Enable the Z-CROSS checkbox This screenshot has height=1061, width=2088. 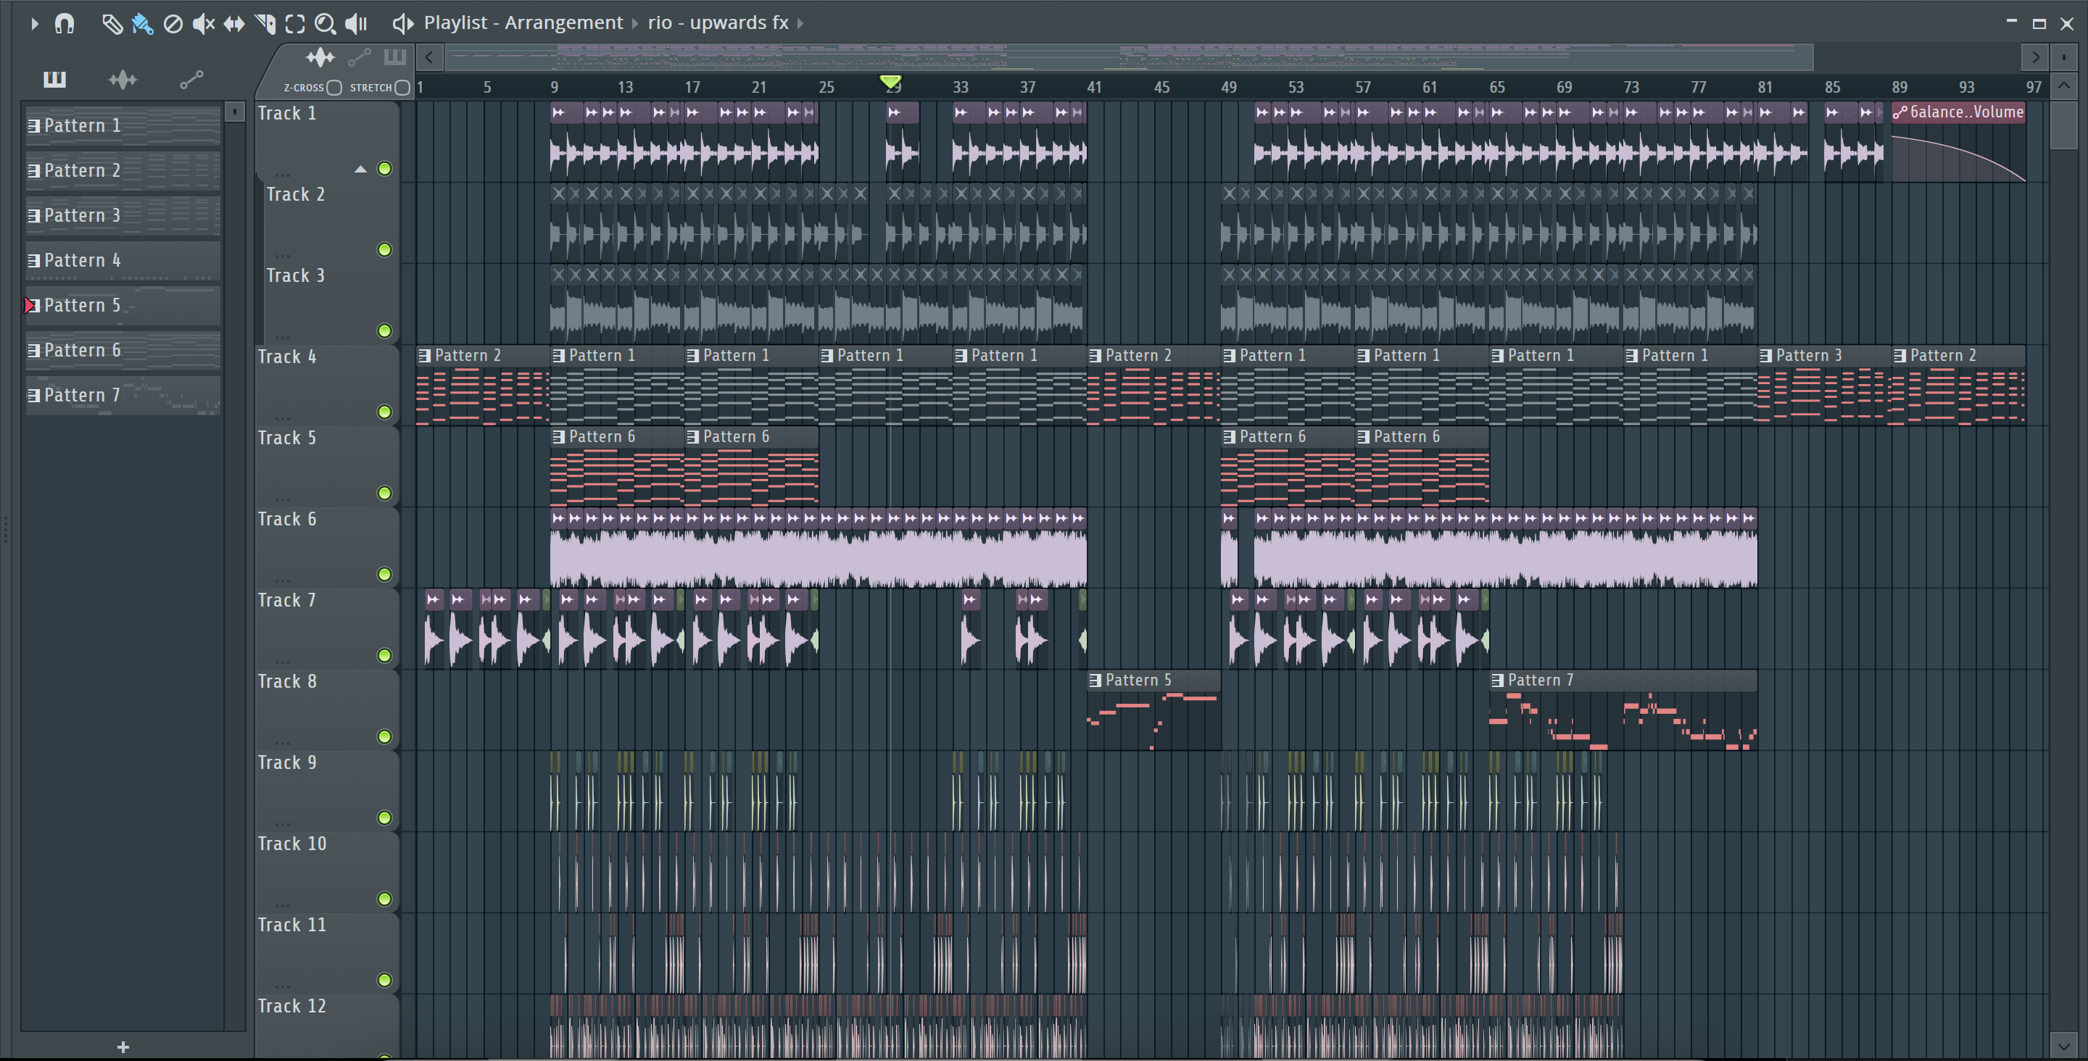click(334, 88)
